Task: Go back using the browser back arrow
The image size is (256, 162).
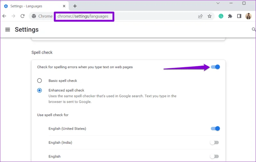Action: (4, 16)
